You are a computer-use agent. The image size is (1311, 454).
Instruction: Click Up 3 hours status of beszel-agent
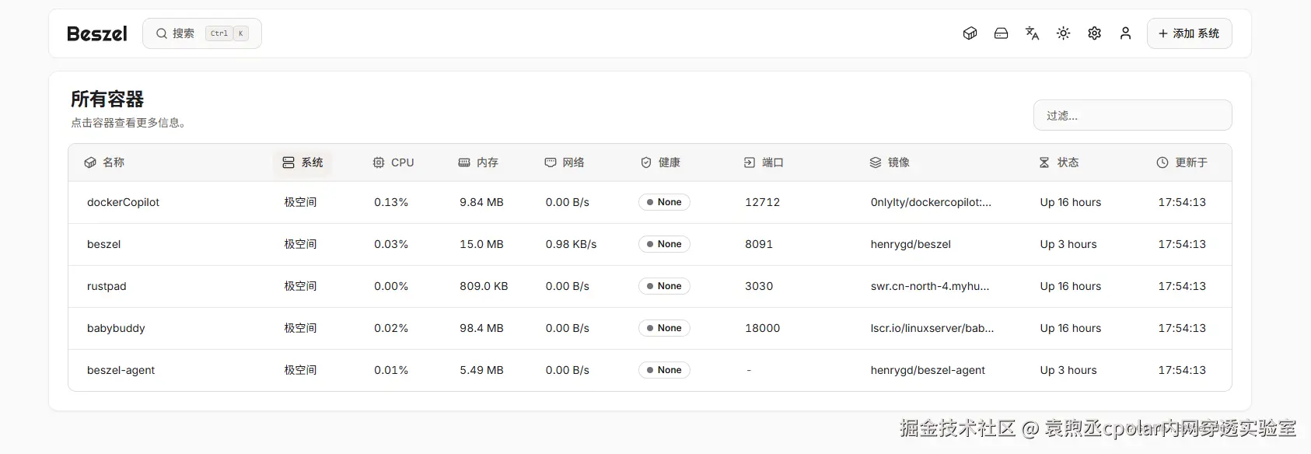[1068, 370]
